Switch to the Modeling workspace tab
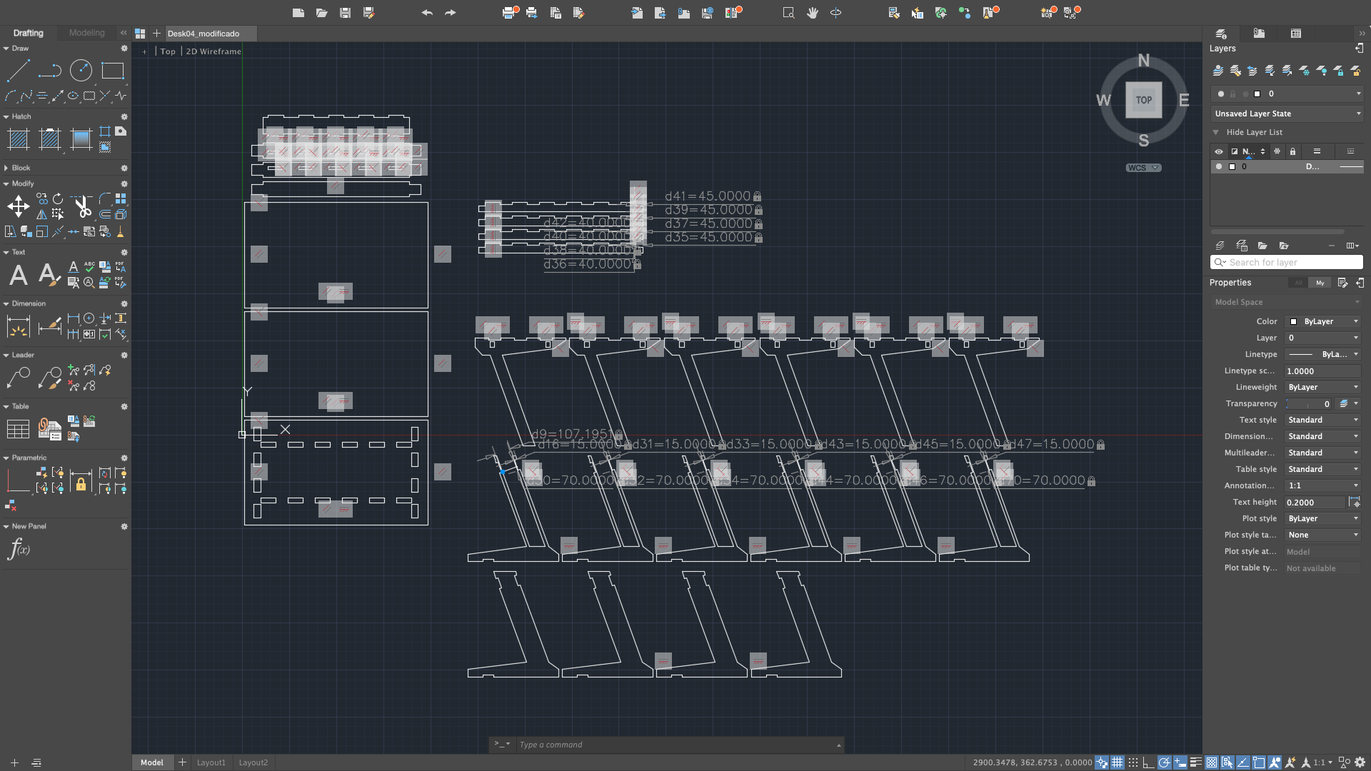The height and width of the screenshot is (771, 1371). click(86, 33)
